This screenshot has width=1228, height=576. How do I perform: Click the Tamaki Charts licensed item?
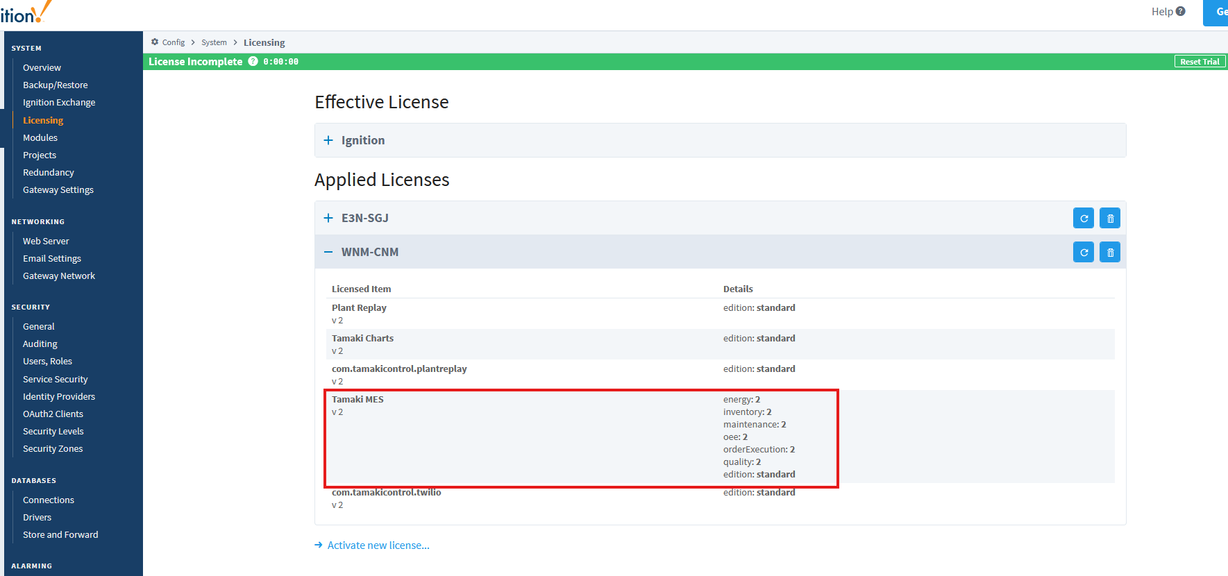coord(362,338)
